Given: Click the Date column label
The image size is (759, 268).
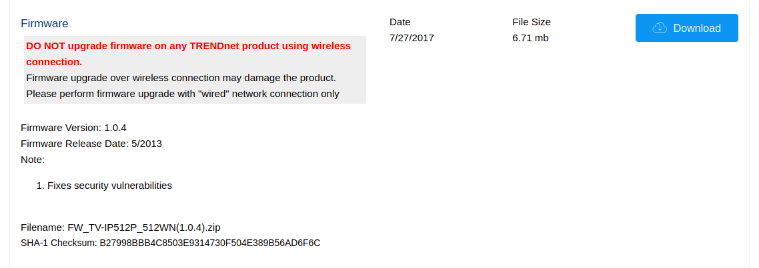Looking at the screenshot, I should [x=400, y=22].
